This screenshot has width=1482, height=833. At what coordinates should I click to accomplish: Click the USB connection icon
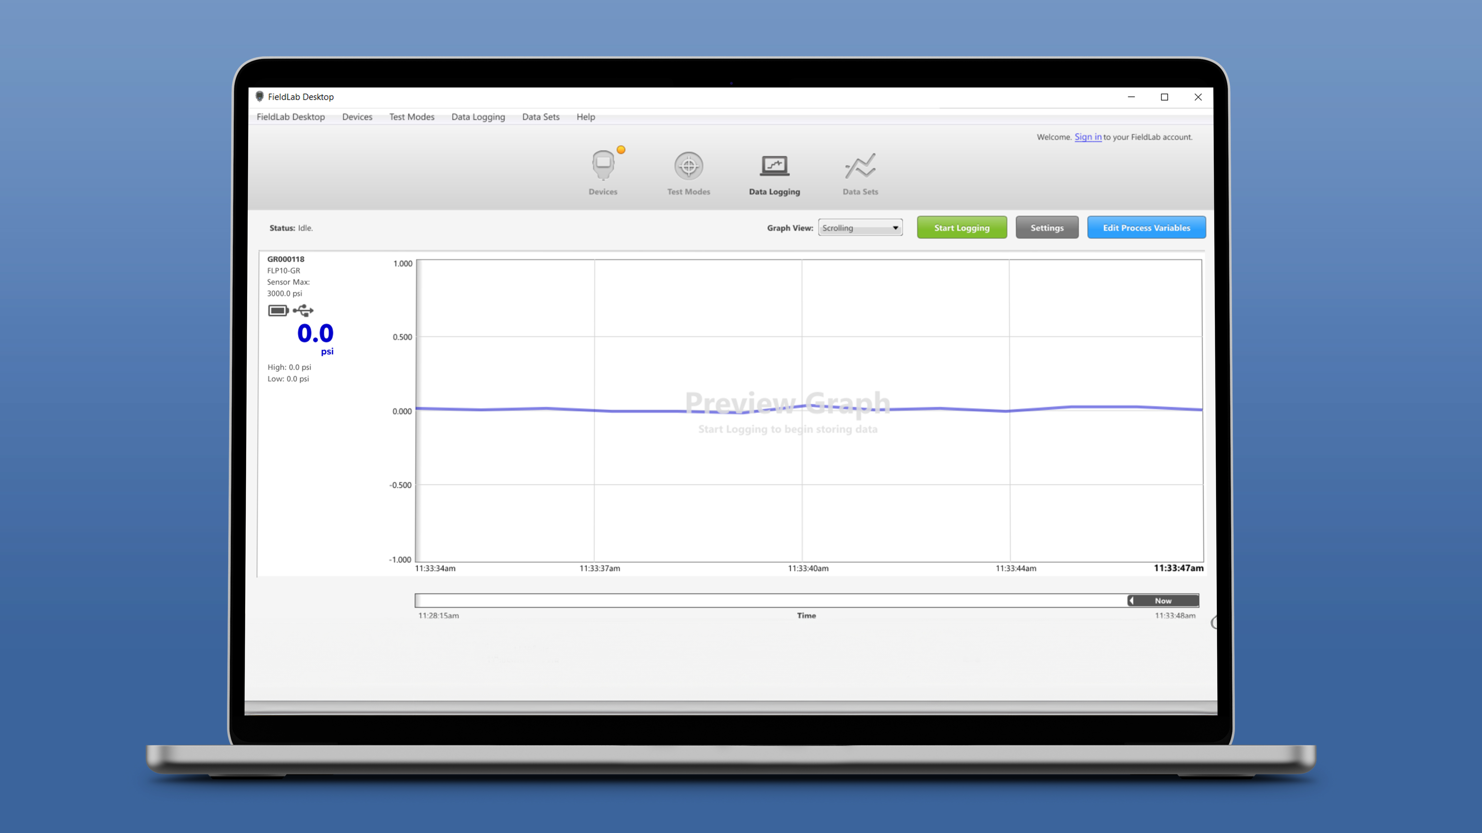[303, 311]
